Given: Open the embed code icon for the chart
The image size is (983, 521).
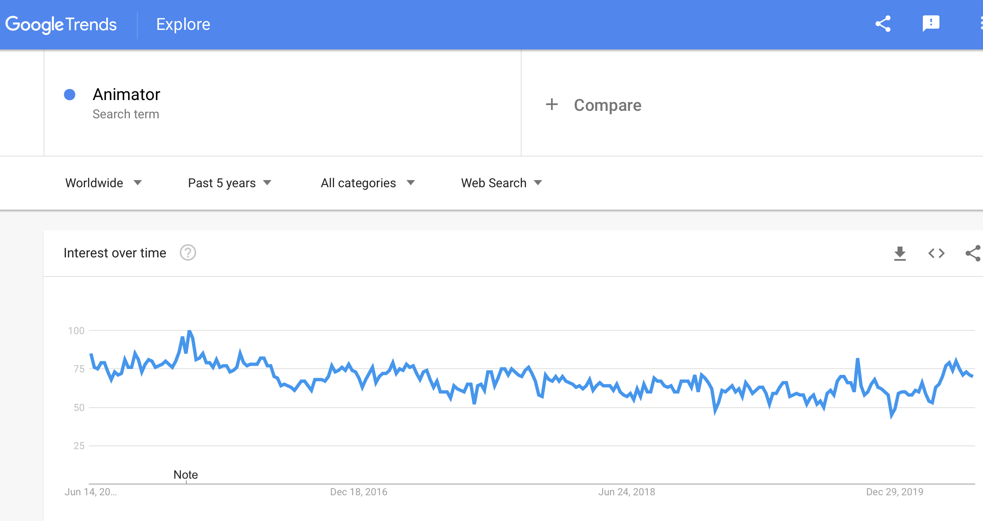Looking at the screenshot, I should tap(937, 253).
